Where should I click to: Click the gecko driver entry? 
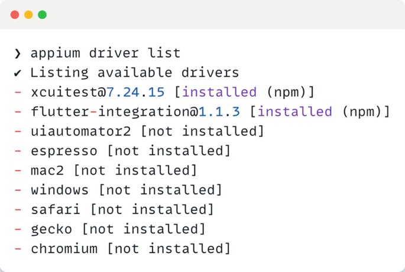pos(51,229)
